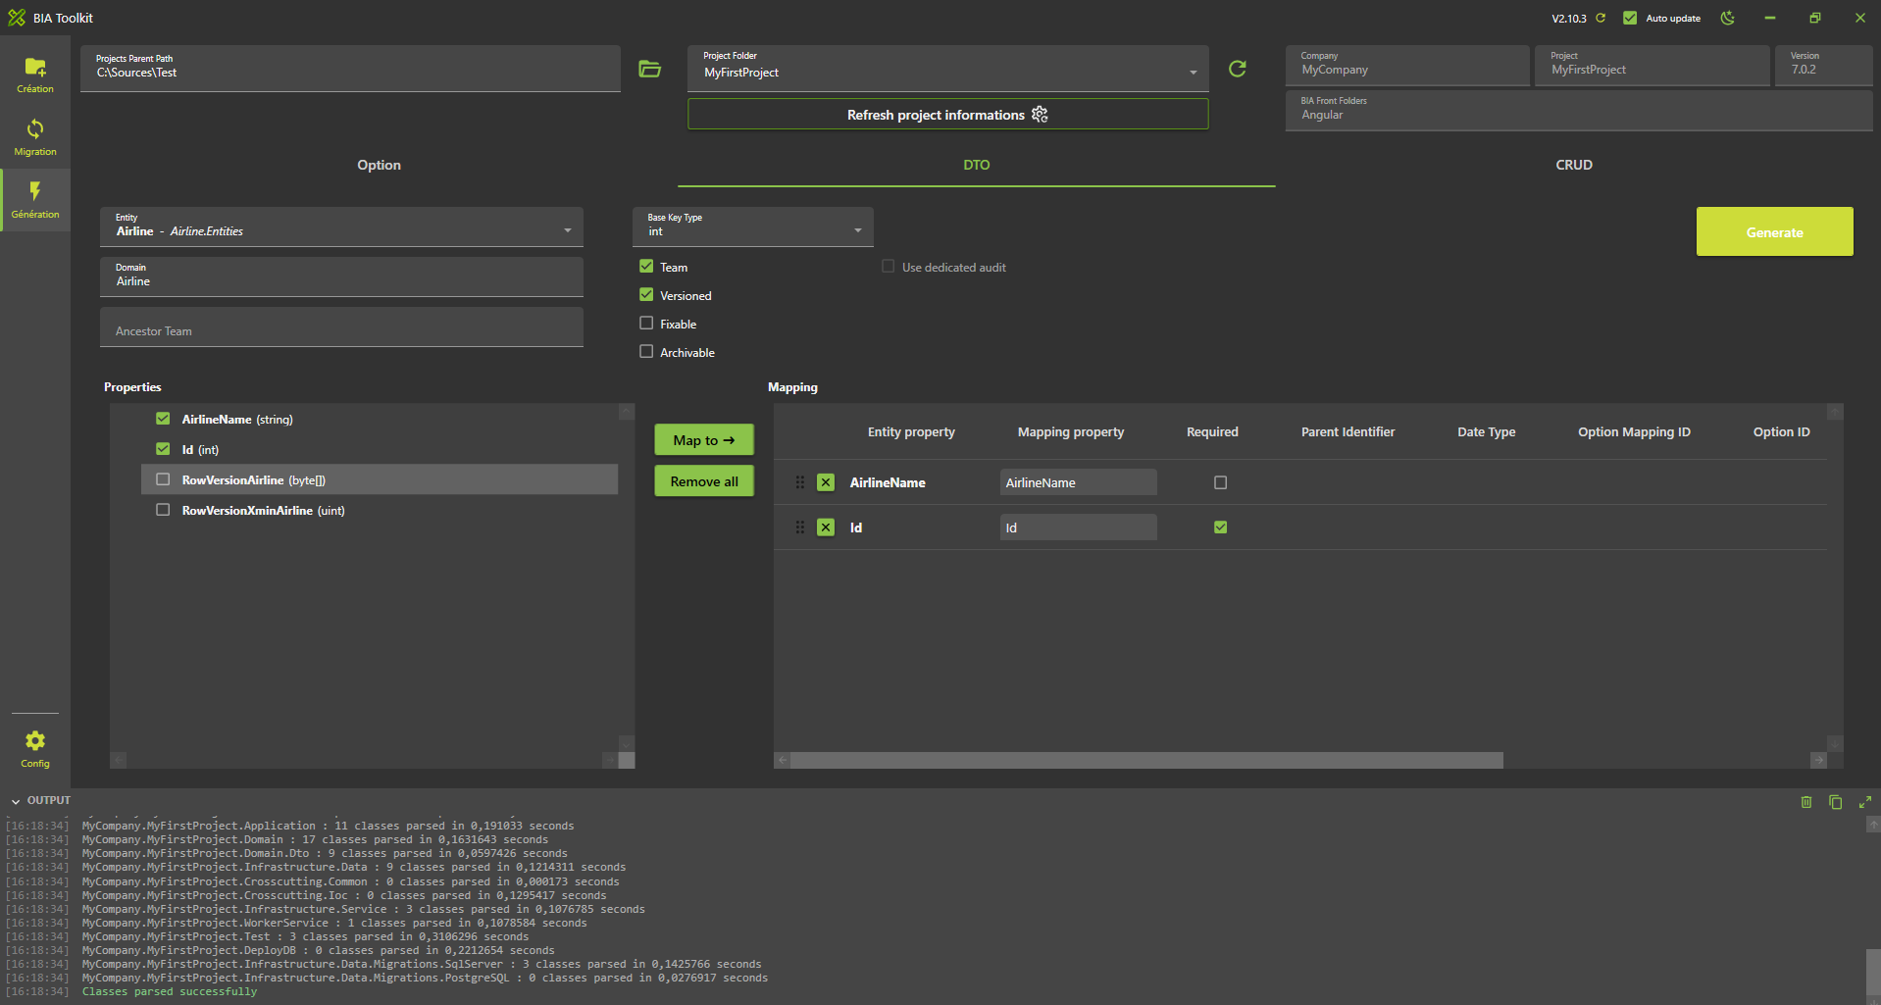Viewport: 1881px width, 1005px height.
Task: Browse for projects parent path folder
Action: point(649,69)
